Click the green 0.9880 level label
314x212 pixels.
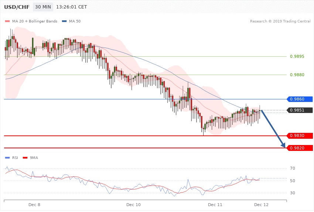click(297, 75)
